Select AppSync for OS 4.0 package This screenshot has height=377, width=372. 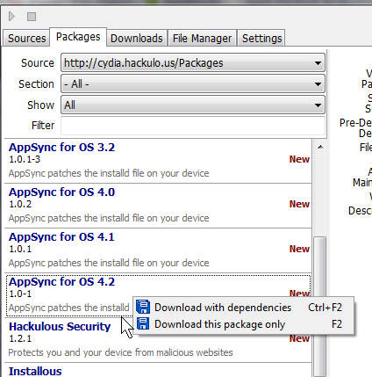point(158,206)
